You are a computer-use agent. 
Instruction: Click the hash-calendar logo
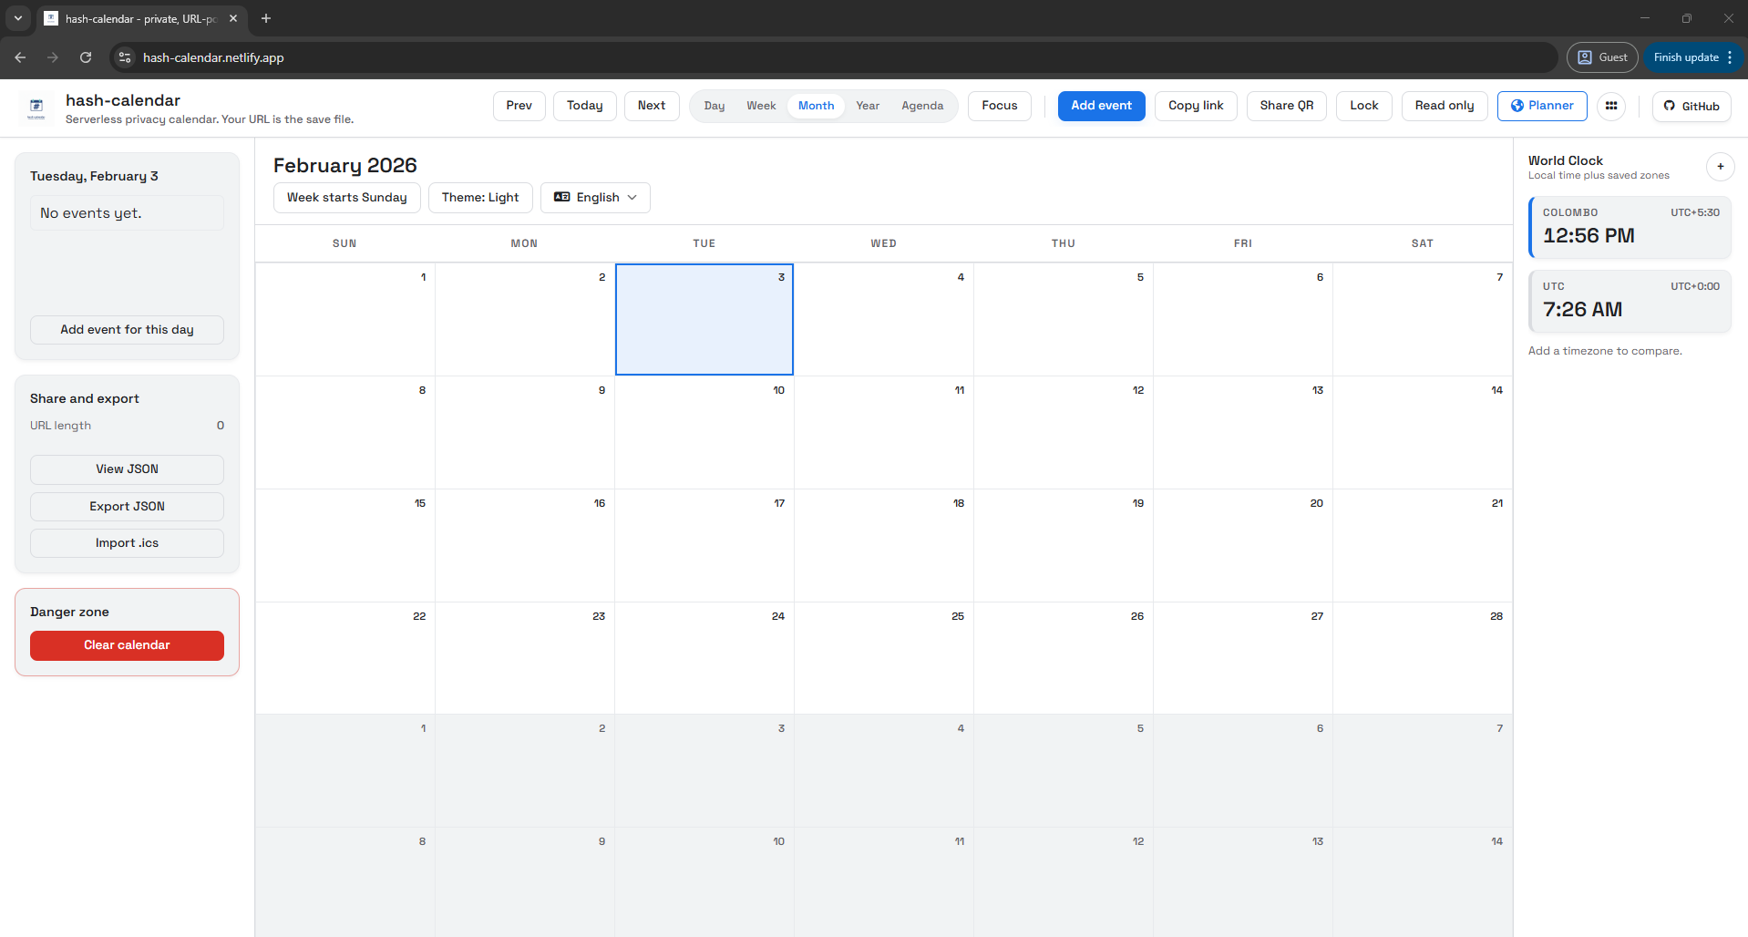(36, 108)
